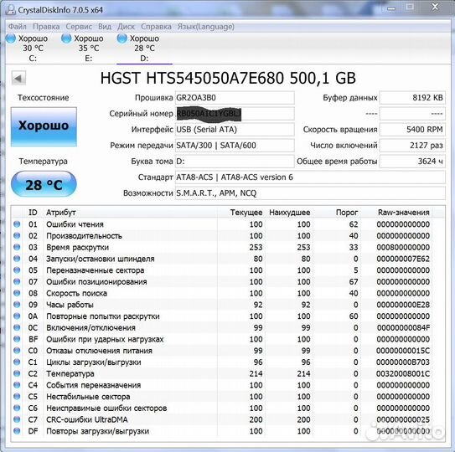455x452 pixels.
Task: Click the Буфер данных value 8192 KB
Action: click(x=412, y=98)
